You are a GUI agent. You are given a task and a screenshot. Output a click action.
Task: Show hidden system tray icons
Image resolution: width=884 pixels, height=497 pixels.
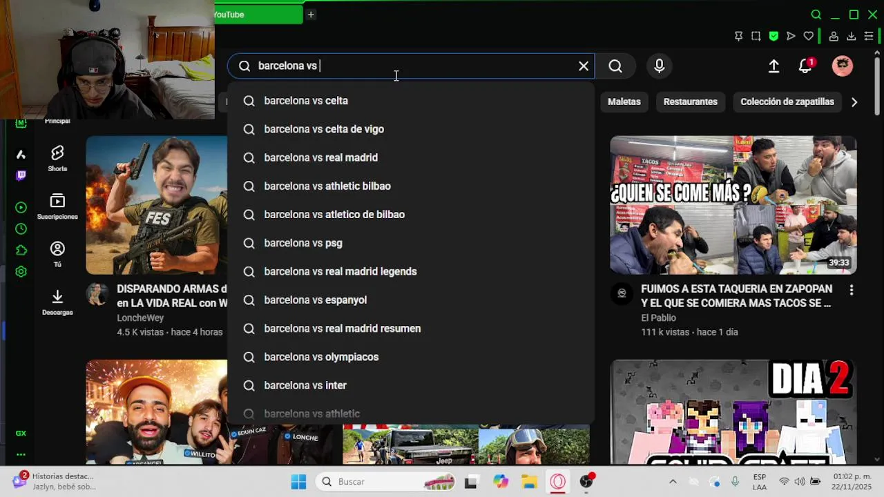point(673,481)
